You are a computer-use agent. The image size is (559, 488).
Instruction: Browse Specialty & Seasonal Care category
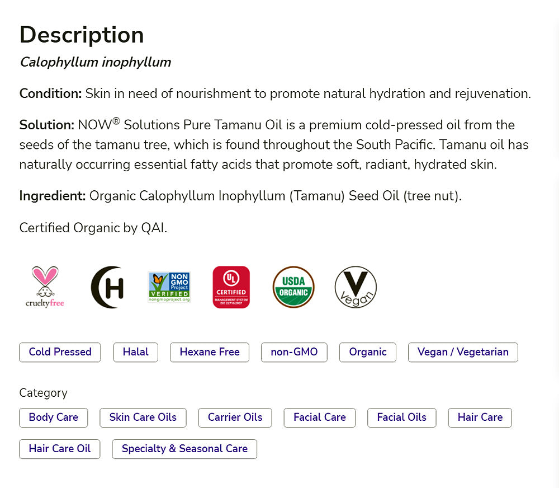[184, 449]
